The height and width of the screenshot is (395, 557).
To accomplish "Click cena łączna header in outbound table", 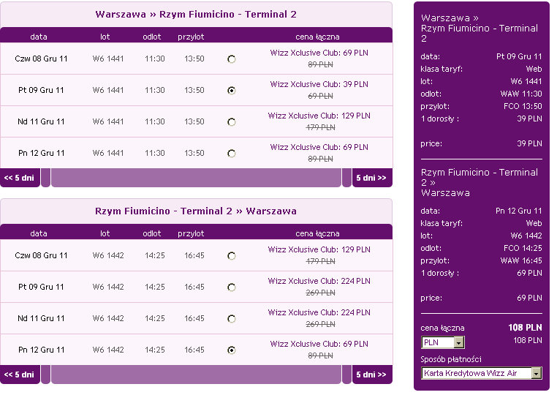I will point(317,37).
